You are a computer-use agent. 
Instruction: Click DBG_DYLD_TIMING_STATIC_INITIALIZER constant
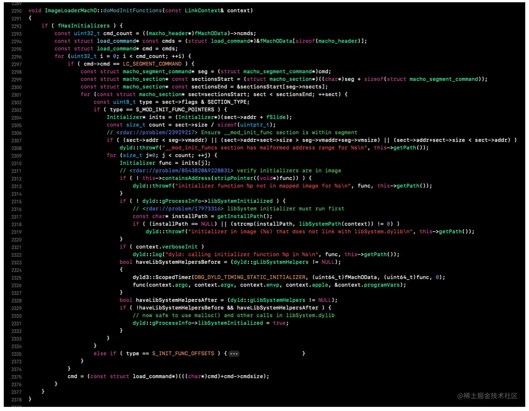pos(250,277)
